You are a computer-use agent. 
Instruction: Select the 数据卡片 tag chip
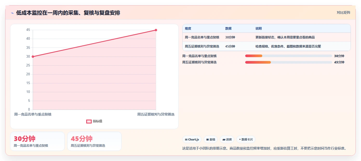[x=246, y=139]
